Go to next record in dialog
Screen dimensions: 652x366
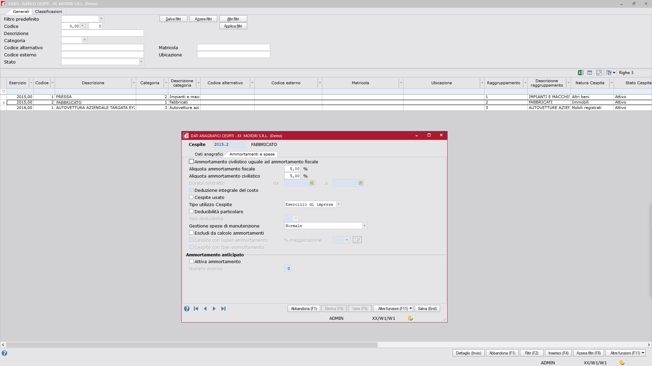pos(214,309)
